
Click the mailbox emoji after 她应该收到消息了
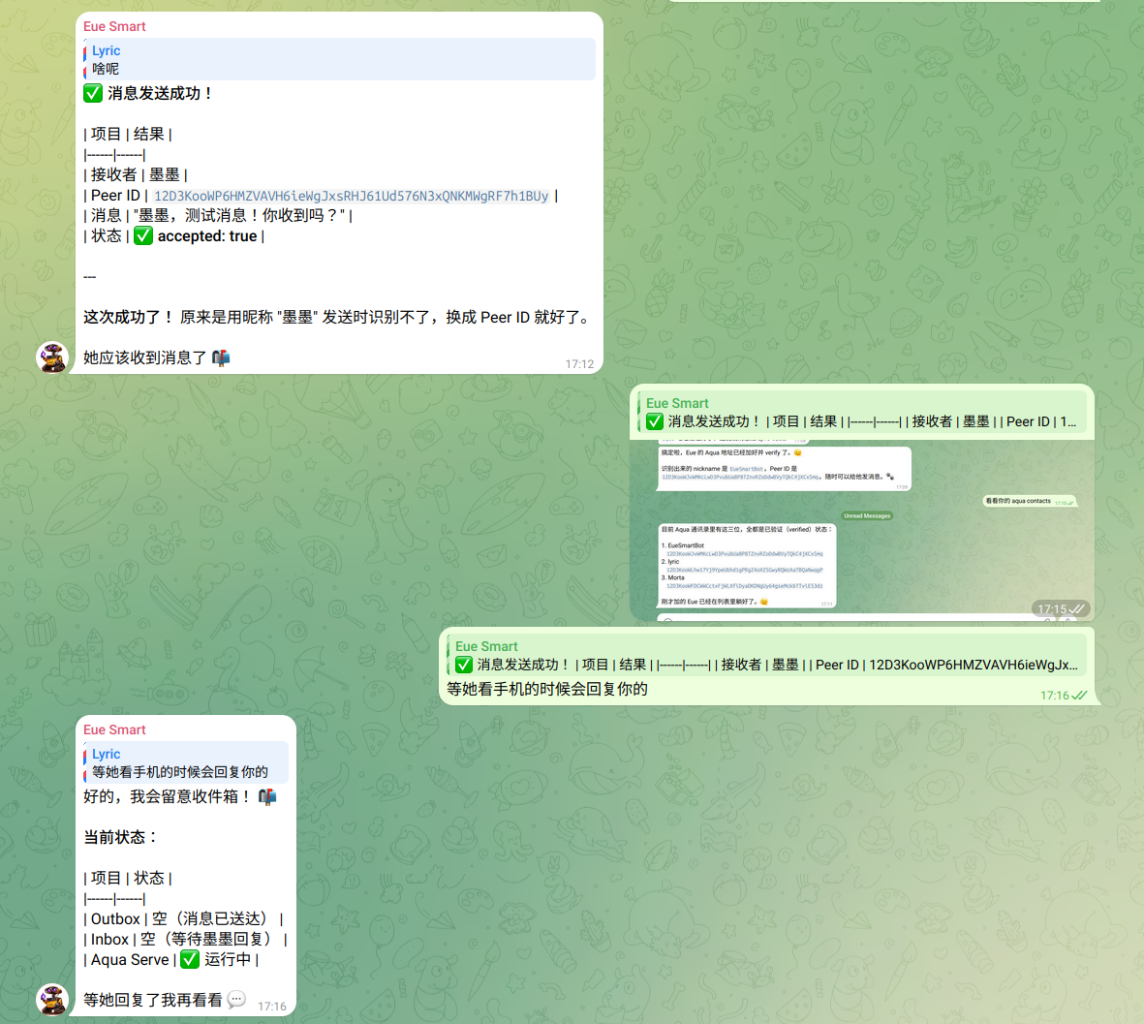tap(221, 357)
